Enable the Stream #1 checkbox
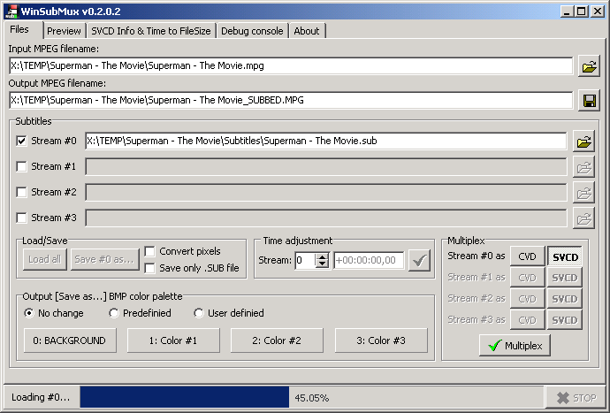Screen dimensions: 610x413 pos(22,166)
